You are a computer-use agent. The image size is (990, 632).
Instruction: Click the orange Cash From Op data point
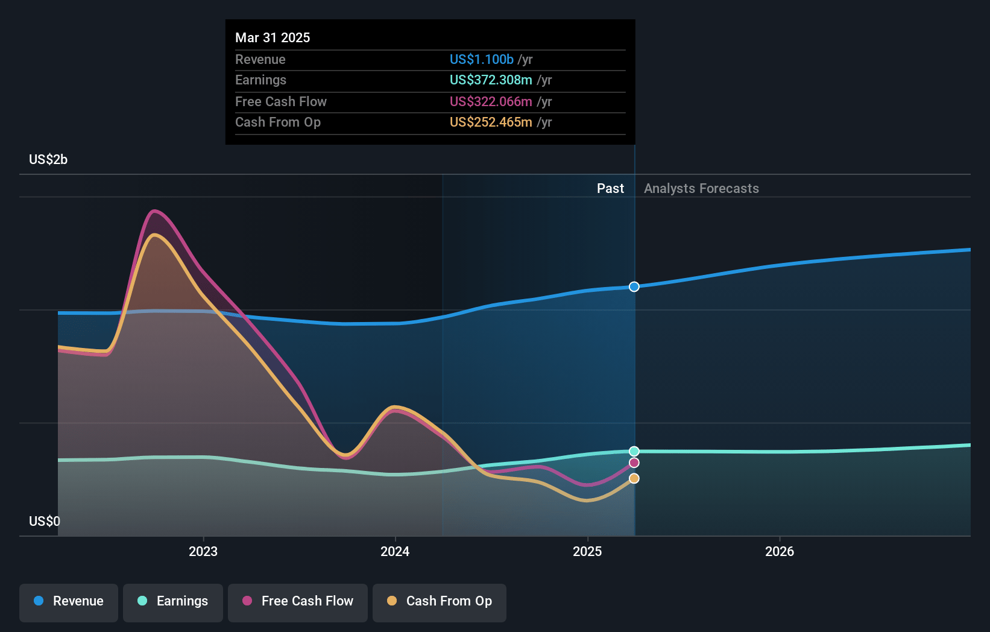click(634, 478)
